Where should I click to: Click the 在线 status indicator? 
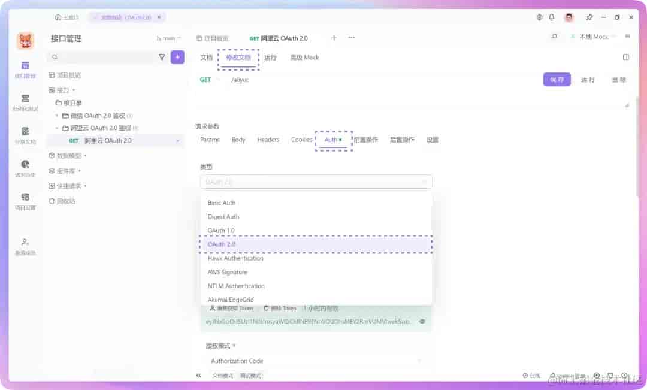tap(531, 376)
